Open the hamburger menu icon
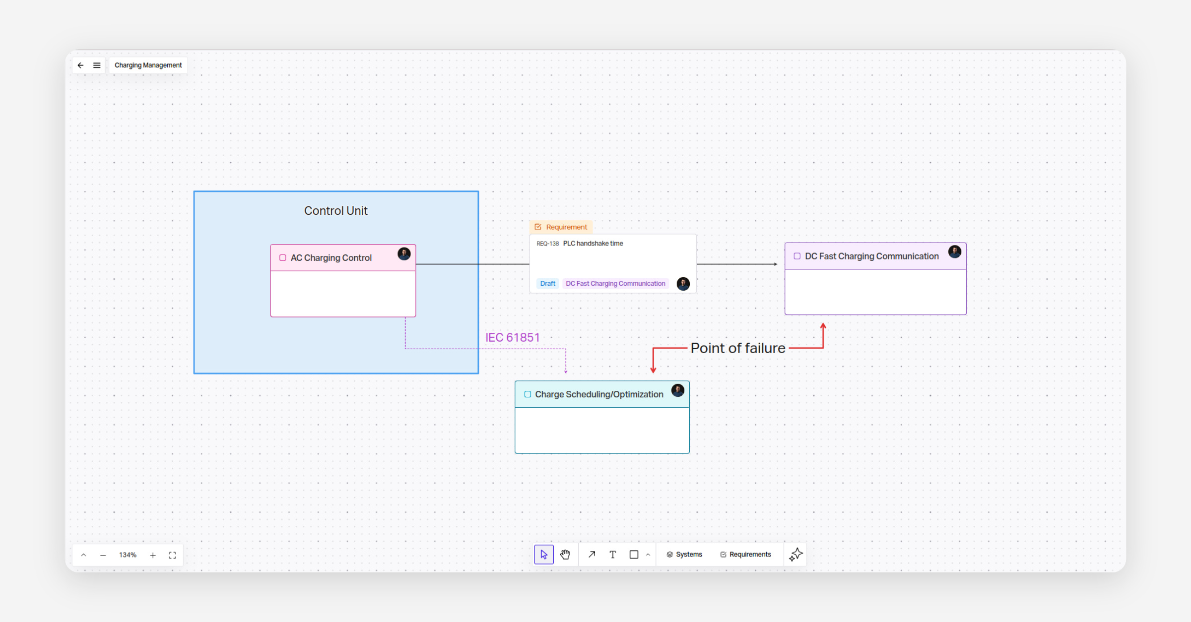 [97, 65]
